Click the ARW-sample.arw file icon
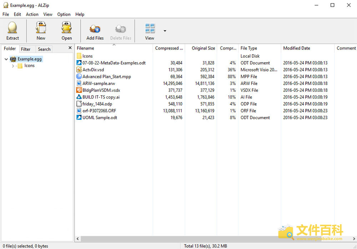This screenshot has height=249, width=357. tap(79, 83)
